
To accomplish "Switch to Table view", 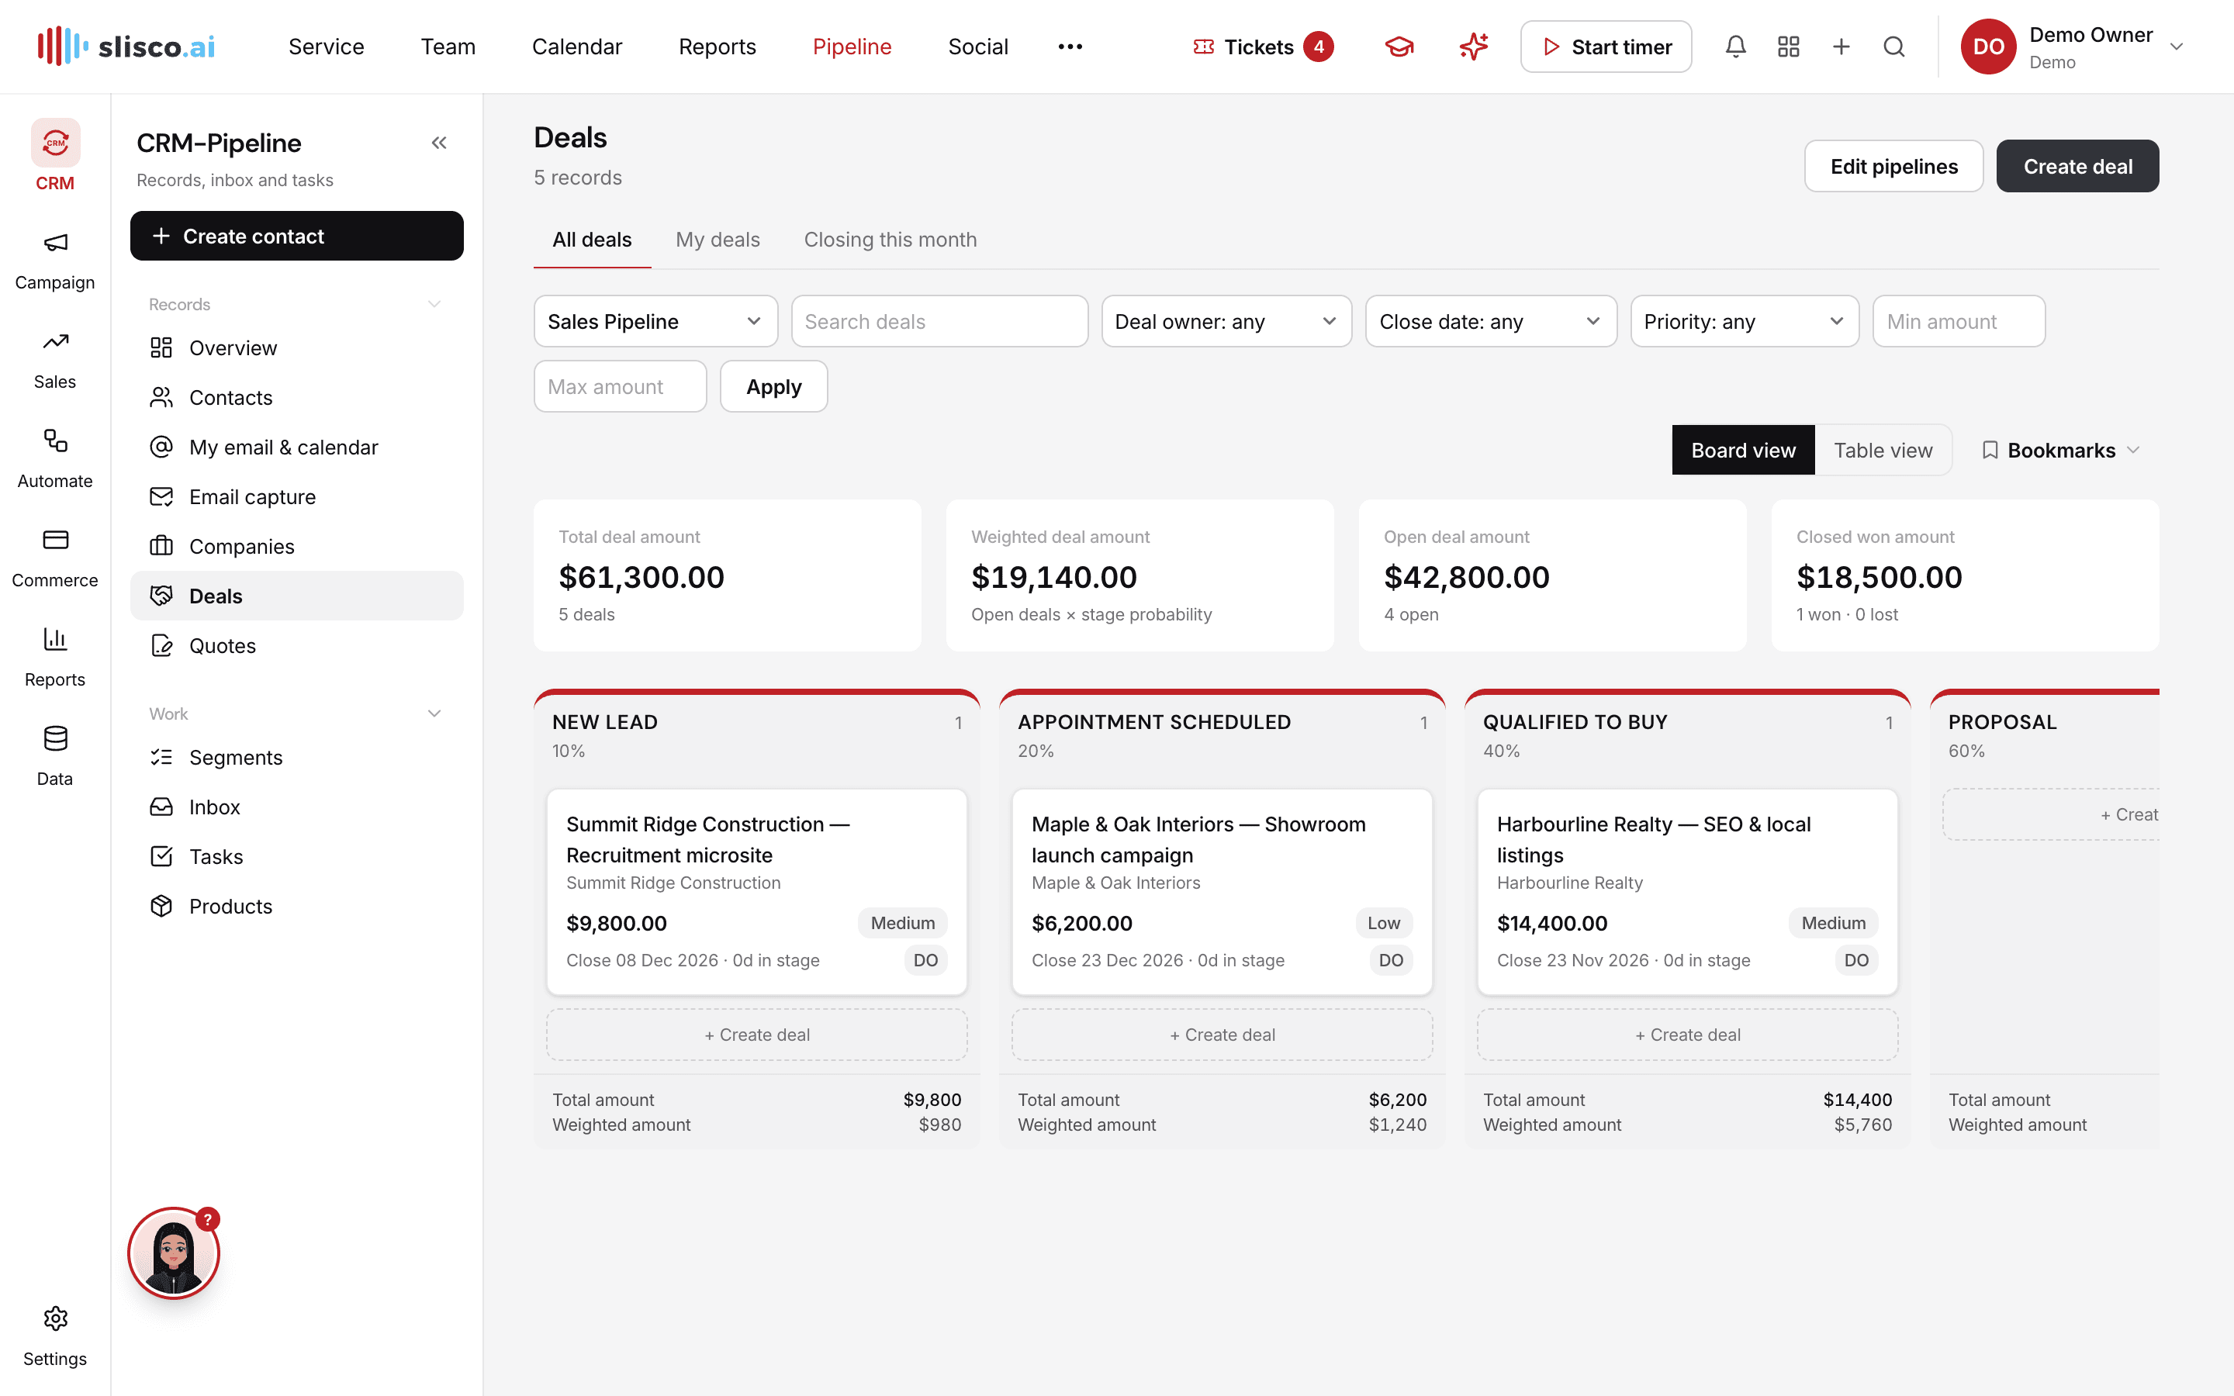I will click(x=1883, y=450).
